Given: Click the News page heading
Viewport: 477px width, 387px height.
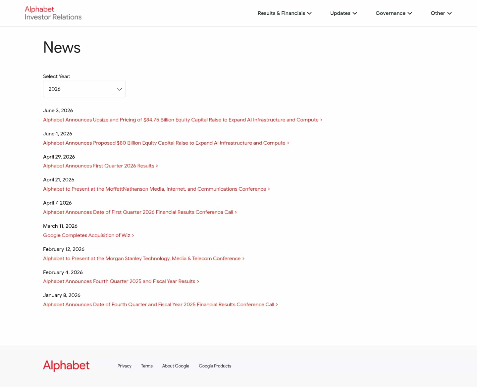Looking at the screenshot, I should [x=62, y=47].
